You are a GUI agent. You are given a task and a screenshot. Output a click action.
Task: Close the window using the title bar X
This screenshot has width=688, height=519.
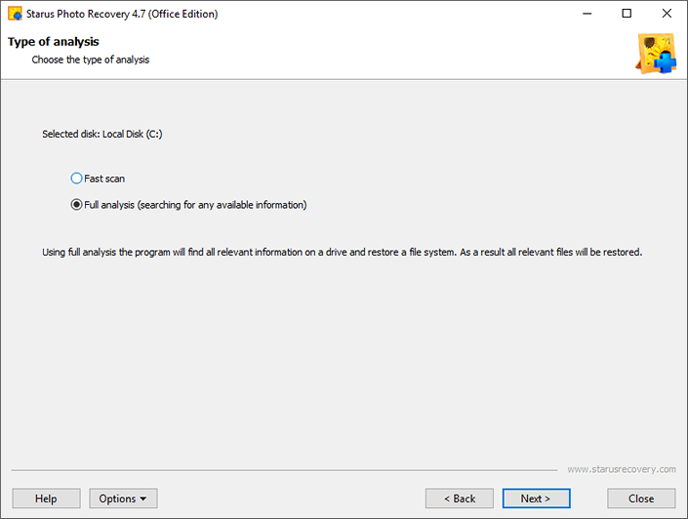coord(667,14)
